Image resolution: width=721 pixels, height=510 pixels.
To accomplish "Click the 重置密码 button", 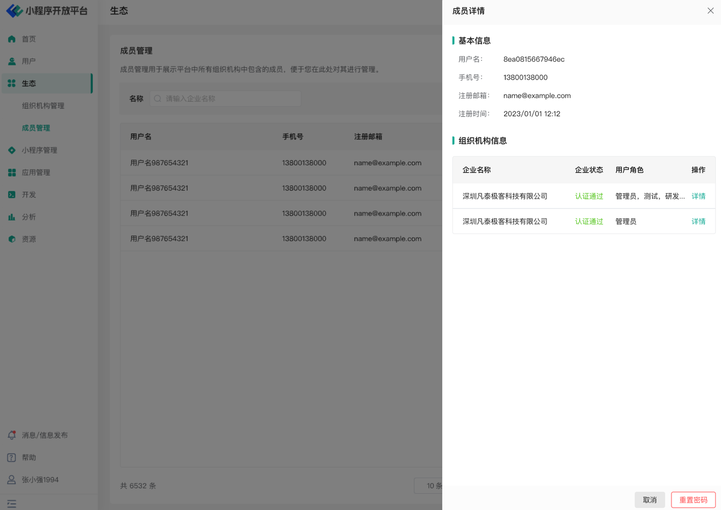I will click(x=693, y=500).
